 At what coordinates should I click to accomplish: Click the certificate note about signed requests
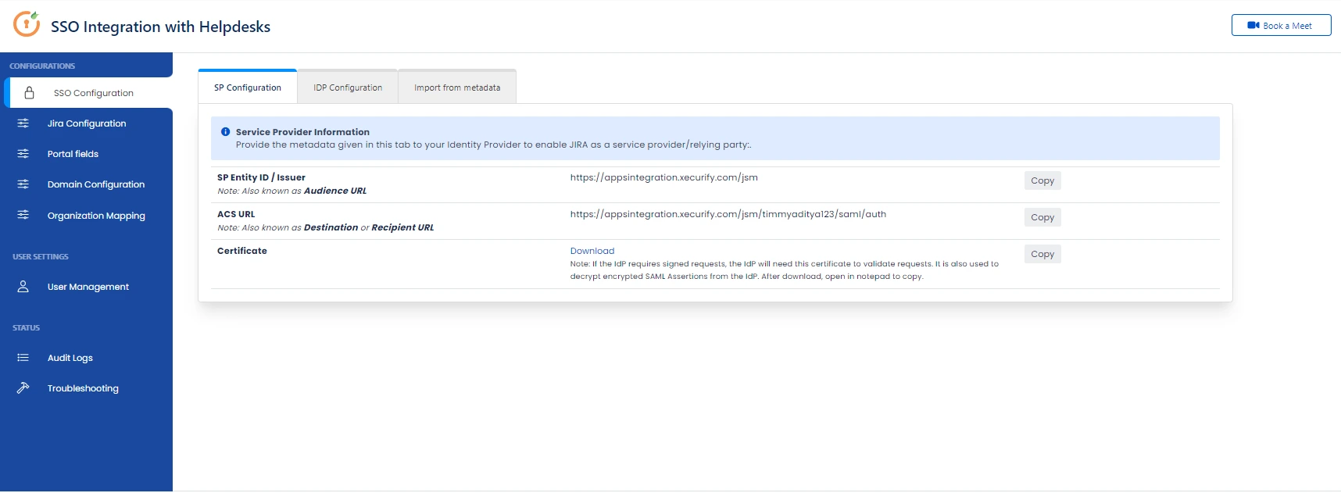coord(785,270)
